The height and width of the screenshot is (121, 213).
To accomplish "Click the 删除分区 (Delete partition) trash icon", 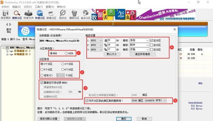I will 74,15.
